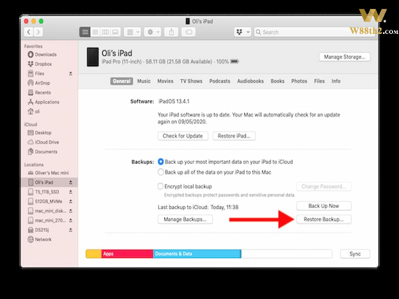Select the DS215j network drive

coord(38,230)
